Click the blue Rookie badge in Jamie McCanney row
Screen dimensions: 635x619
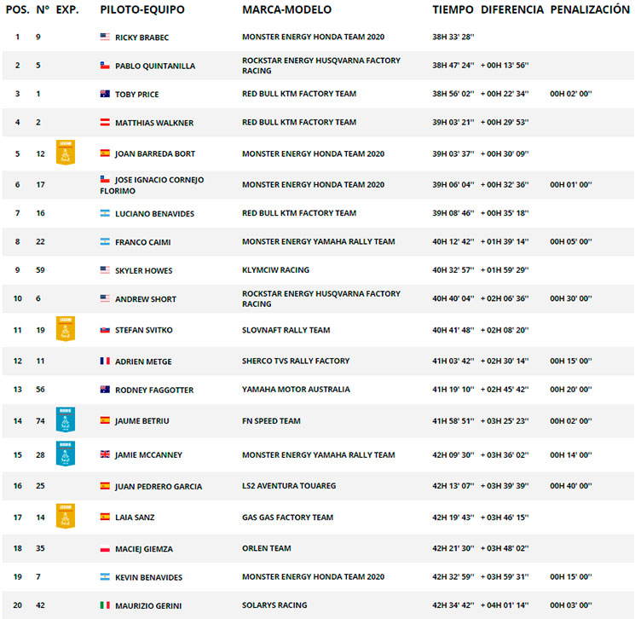[x=65, y=454]
